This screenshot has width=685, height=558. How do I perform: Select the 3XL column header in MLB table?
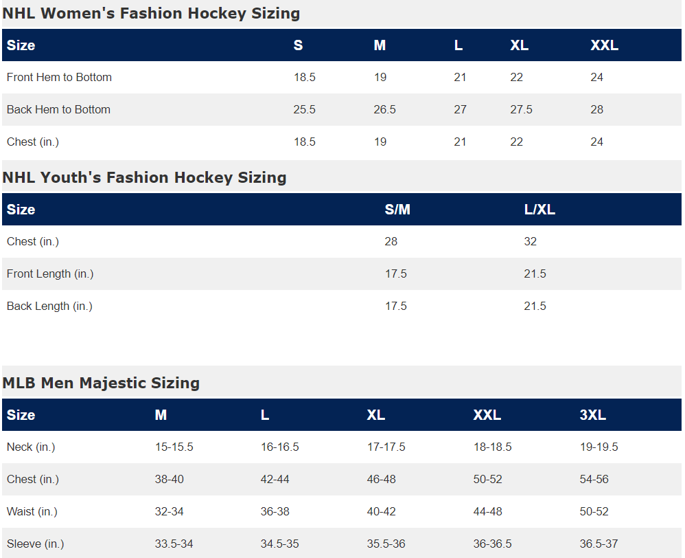point(592,414)
